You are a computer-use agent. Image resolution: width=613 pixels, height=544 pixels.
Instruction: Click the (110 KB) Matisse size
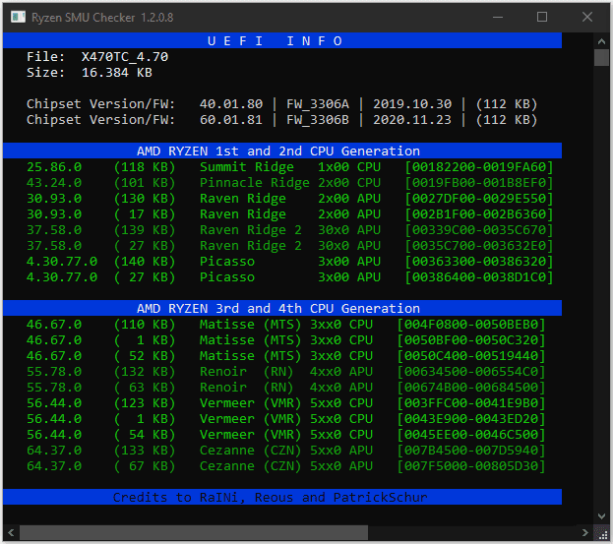(145, 324)
